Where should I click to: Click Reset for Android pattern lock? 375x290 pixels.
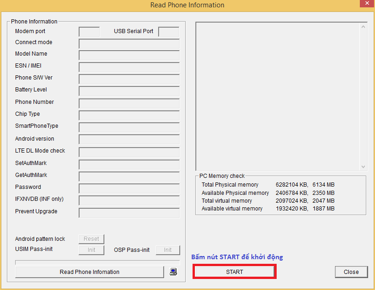click(x=91, y=239)
